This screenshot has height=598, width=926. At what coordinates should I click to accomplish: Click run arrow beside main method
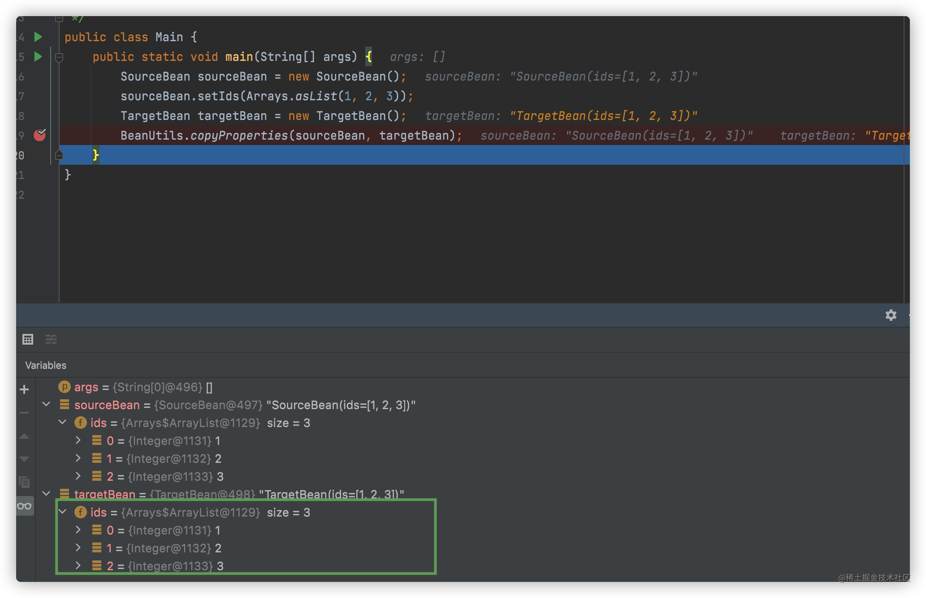tap(38, 57)
